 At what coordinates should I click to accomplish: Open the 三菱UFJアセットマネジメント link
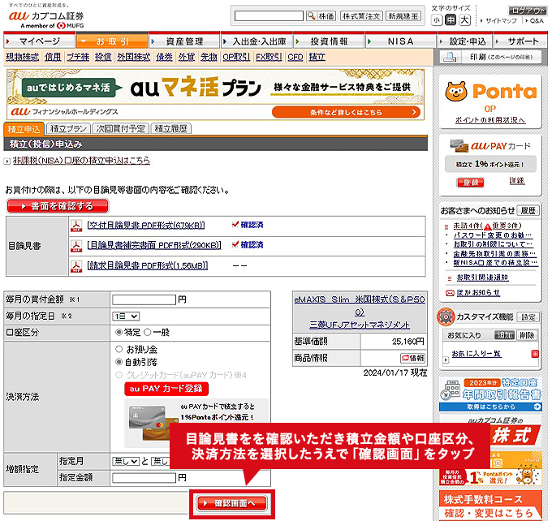(x=360, y=325)
